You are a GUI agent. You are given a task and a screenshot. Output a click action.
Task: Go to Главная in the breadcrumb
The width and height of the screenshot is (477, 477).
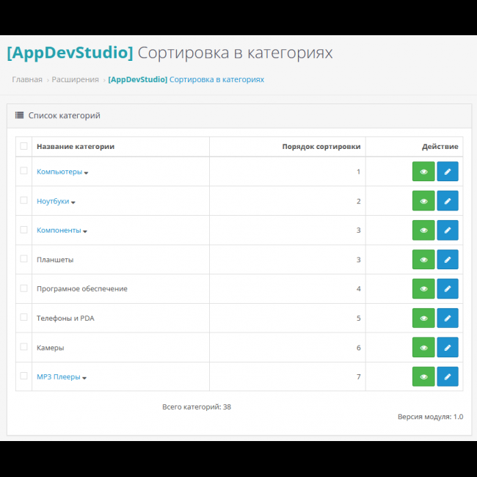click(x=27, y=79)
